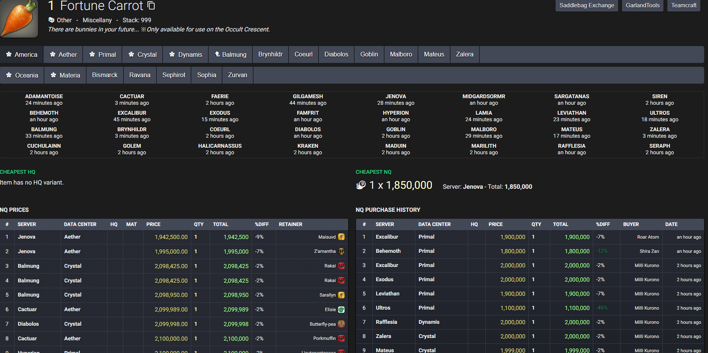
Task: Click the DATE column header in purchase history
Action: tap(672, 224)
